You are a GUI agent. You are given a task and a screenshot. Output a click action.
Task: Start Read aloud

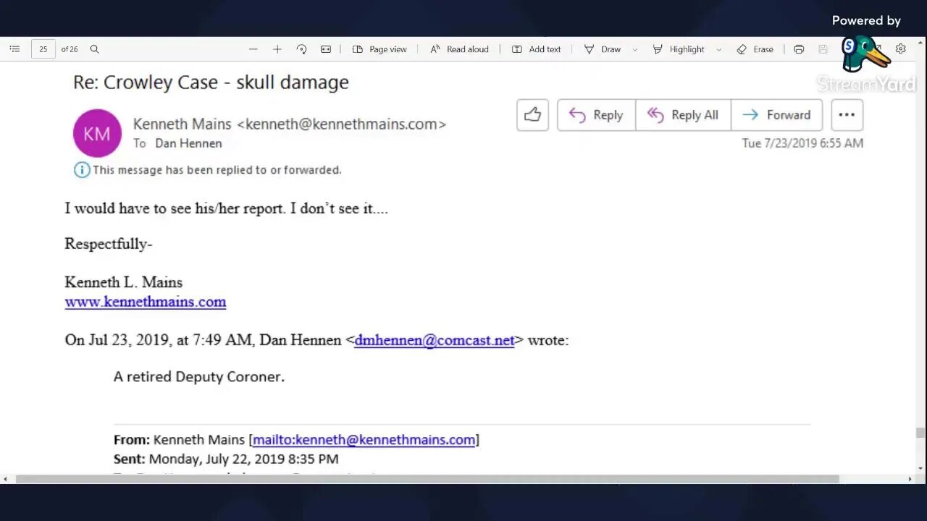459,49
